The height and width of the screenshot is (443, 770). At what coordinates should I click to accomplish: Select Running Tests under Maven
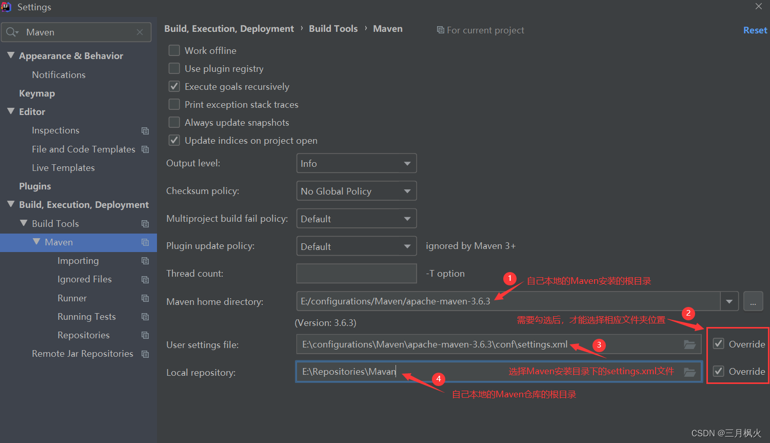tap(87, 317)
